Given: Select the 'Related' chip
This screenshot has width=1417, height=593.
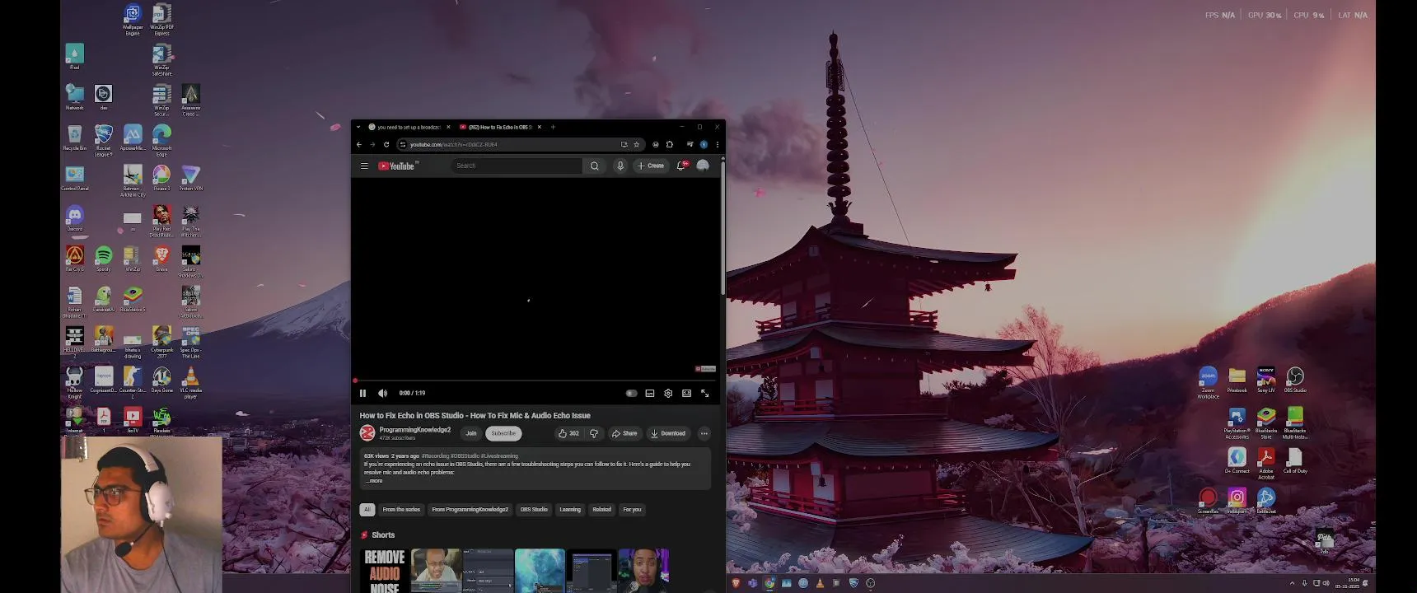Looking at the screenshot, I should point(602,510).
